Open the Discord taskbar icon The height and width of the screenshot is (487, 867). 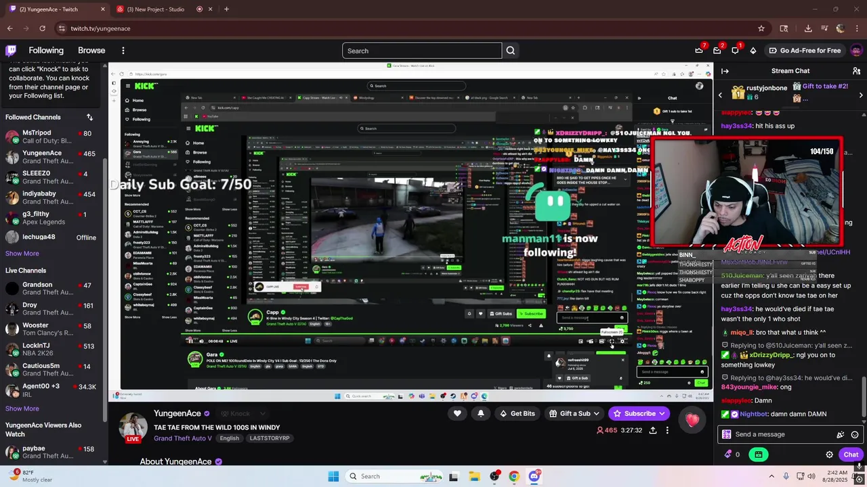534,476
